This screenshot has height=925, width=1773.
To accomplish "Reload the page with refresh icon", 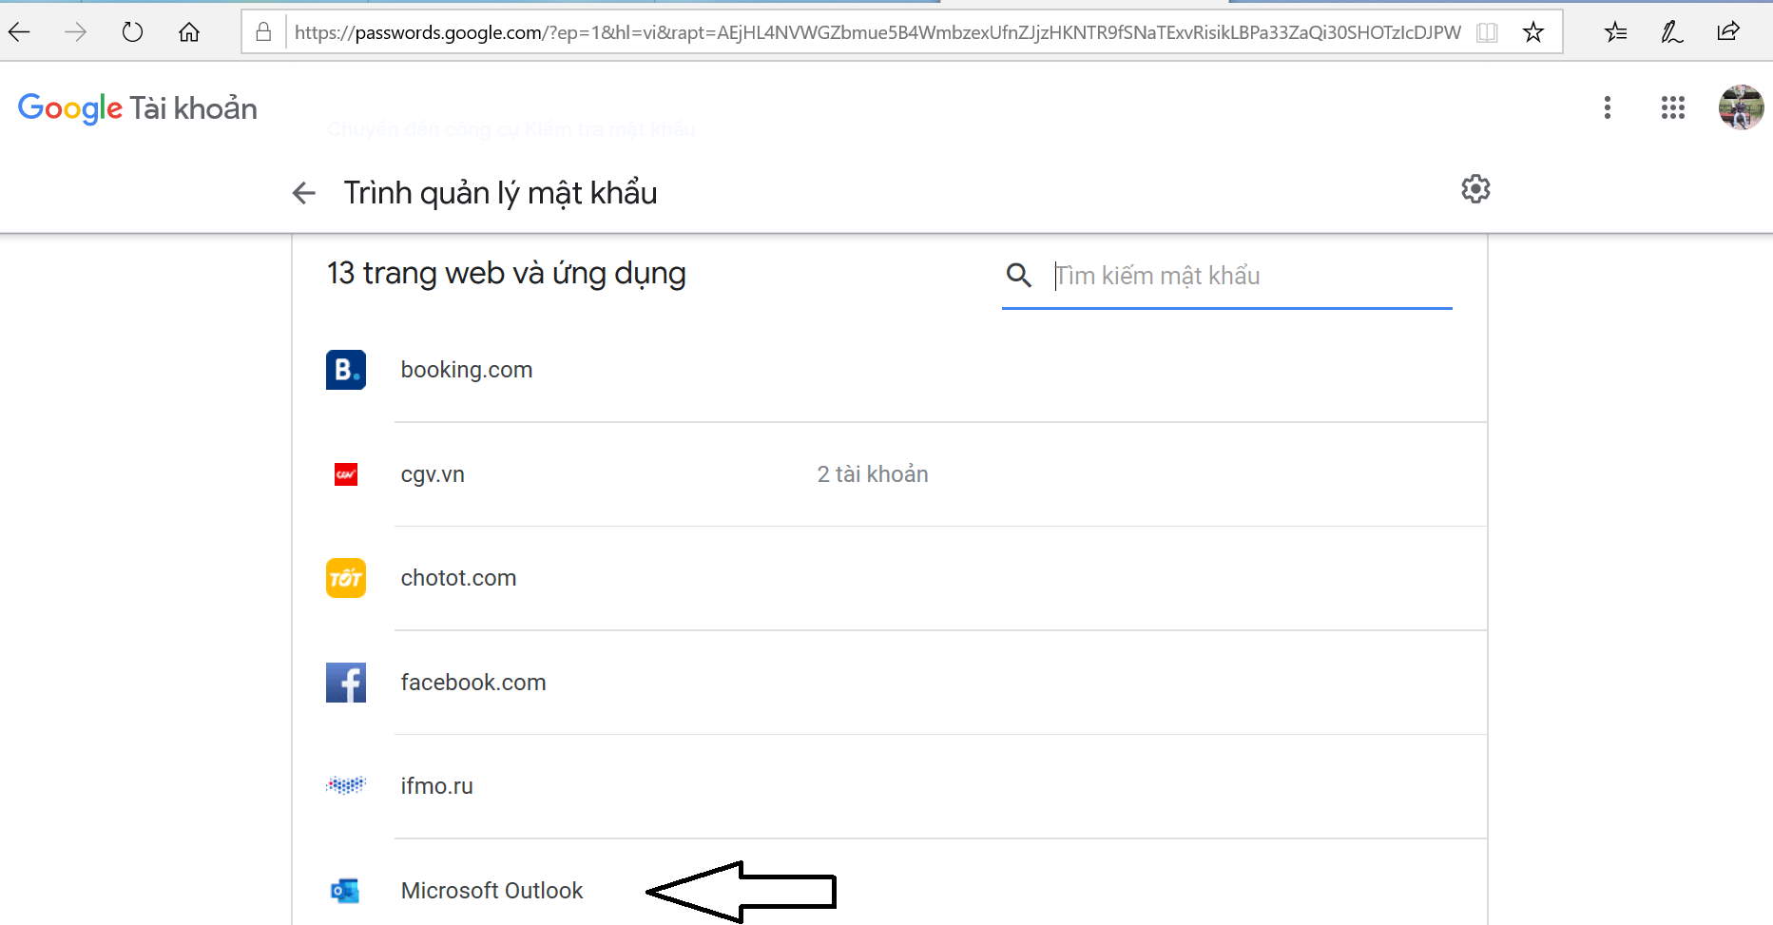I will pyautogui.click(x=132, y=32).
